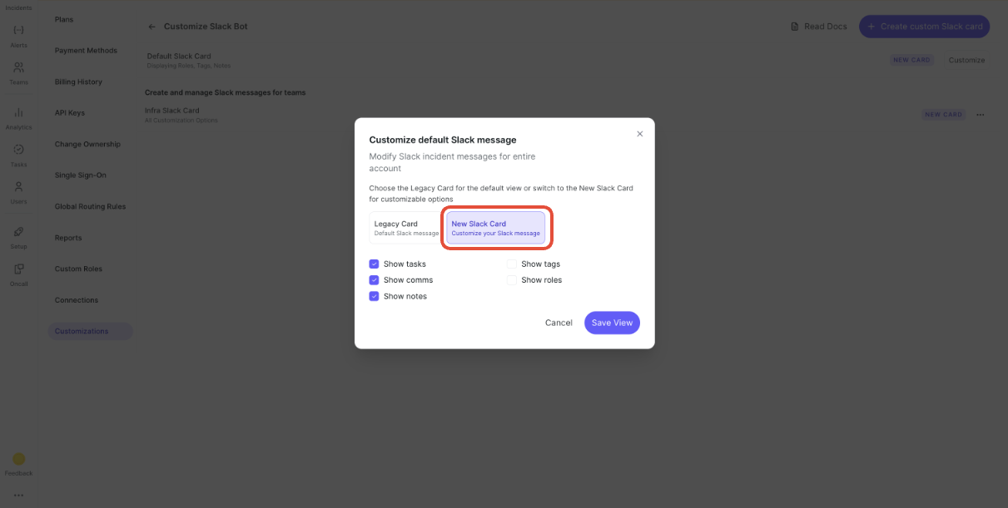This screenshot has height=508, width=1008.
Task: Open the bottom sidebar more-options ellipsis
Action: (x=18, y=495)
